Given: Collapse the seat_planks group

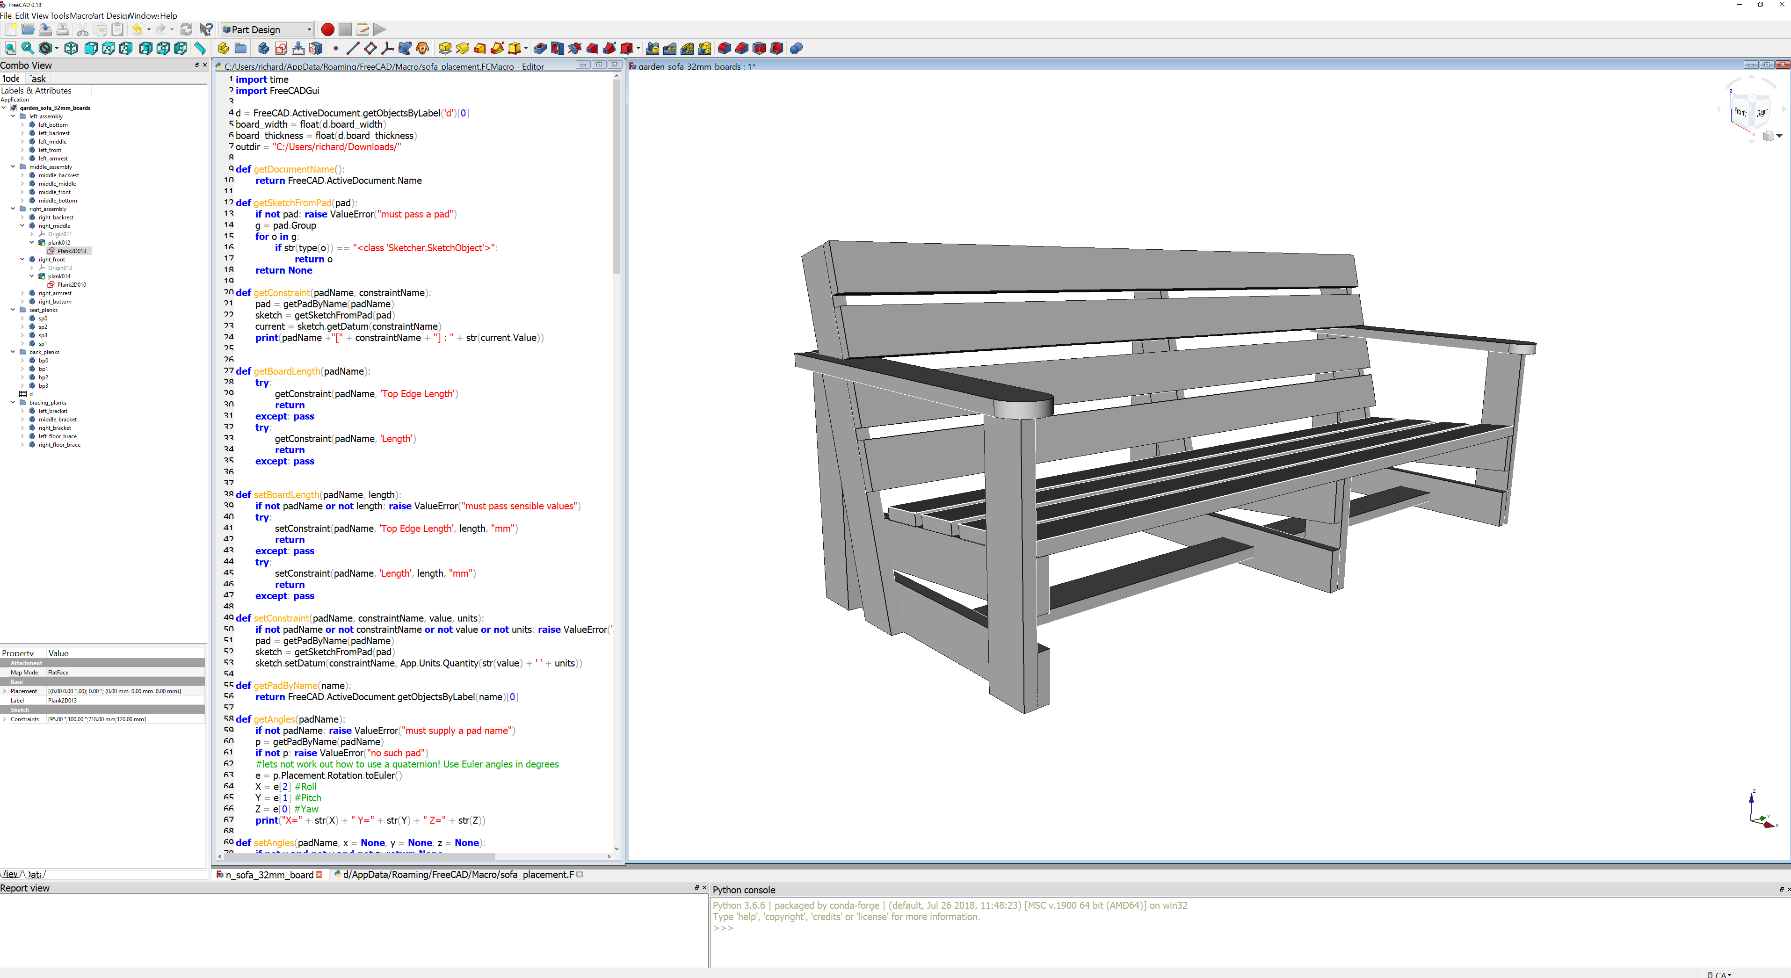Looking at the screenshot, I should click(13, 310).
